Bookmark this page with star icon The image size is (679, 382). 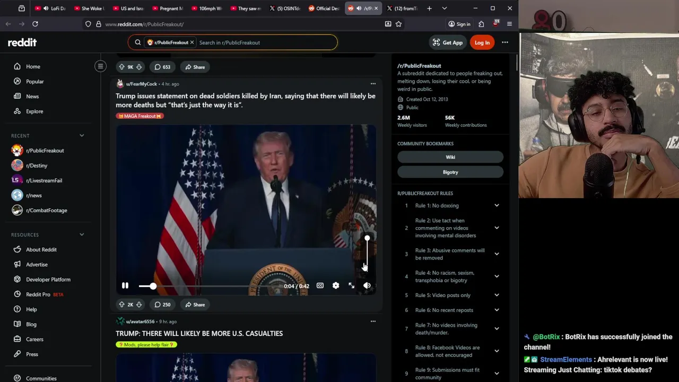pyautogui.click(x=398, y=24)
